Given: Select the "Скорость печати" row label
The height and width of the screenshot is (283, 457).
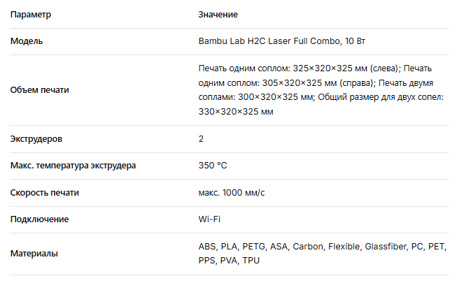Looking at the screenshot, I should (45, 193).
